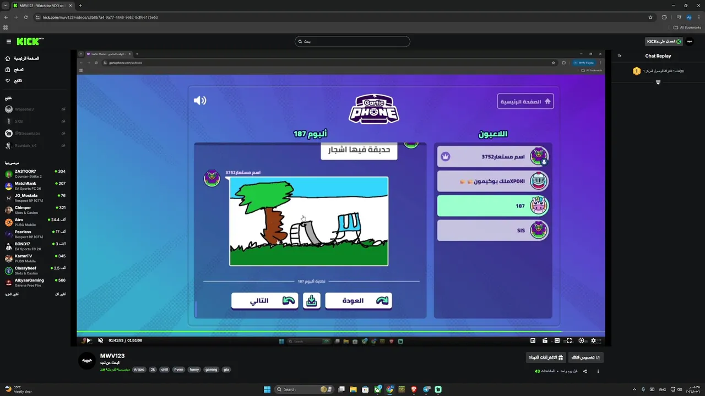Open recommended channel ZA3TOOR7
This screenshot has height=396, width=705.
(x=35, y=174)
